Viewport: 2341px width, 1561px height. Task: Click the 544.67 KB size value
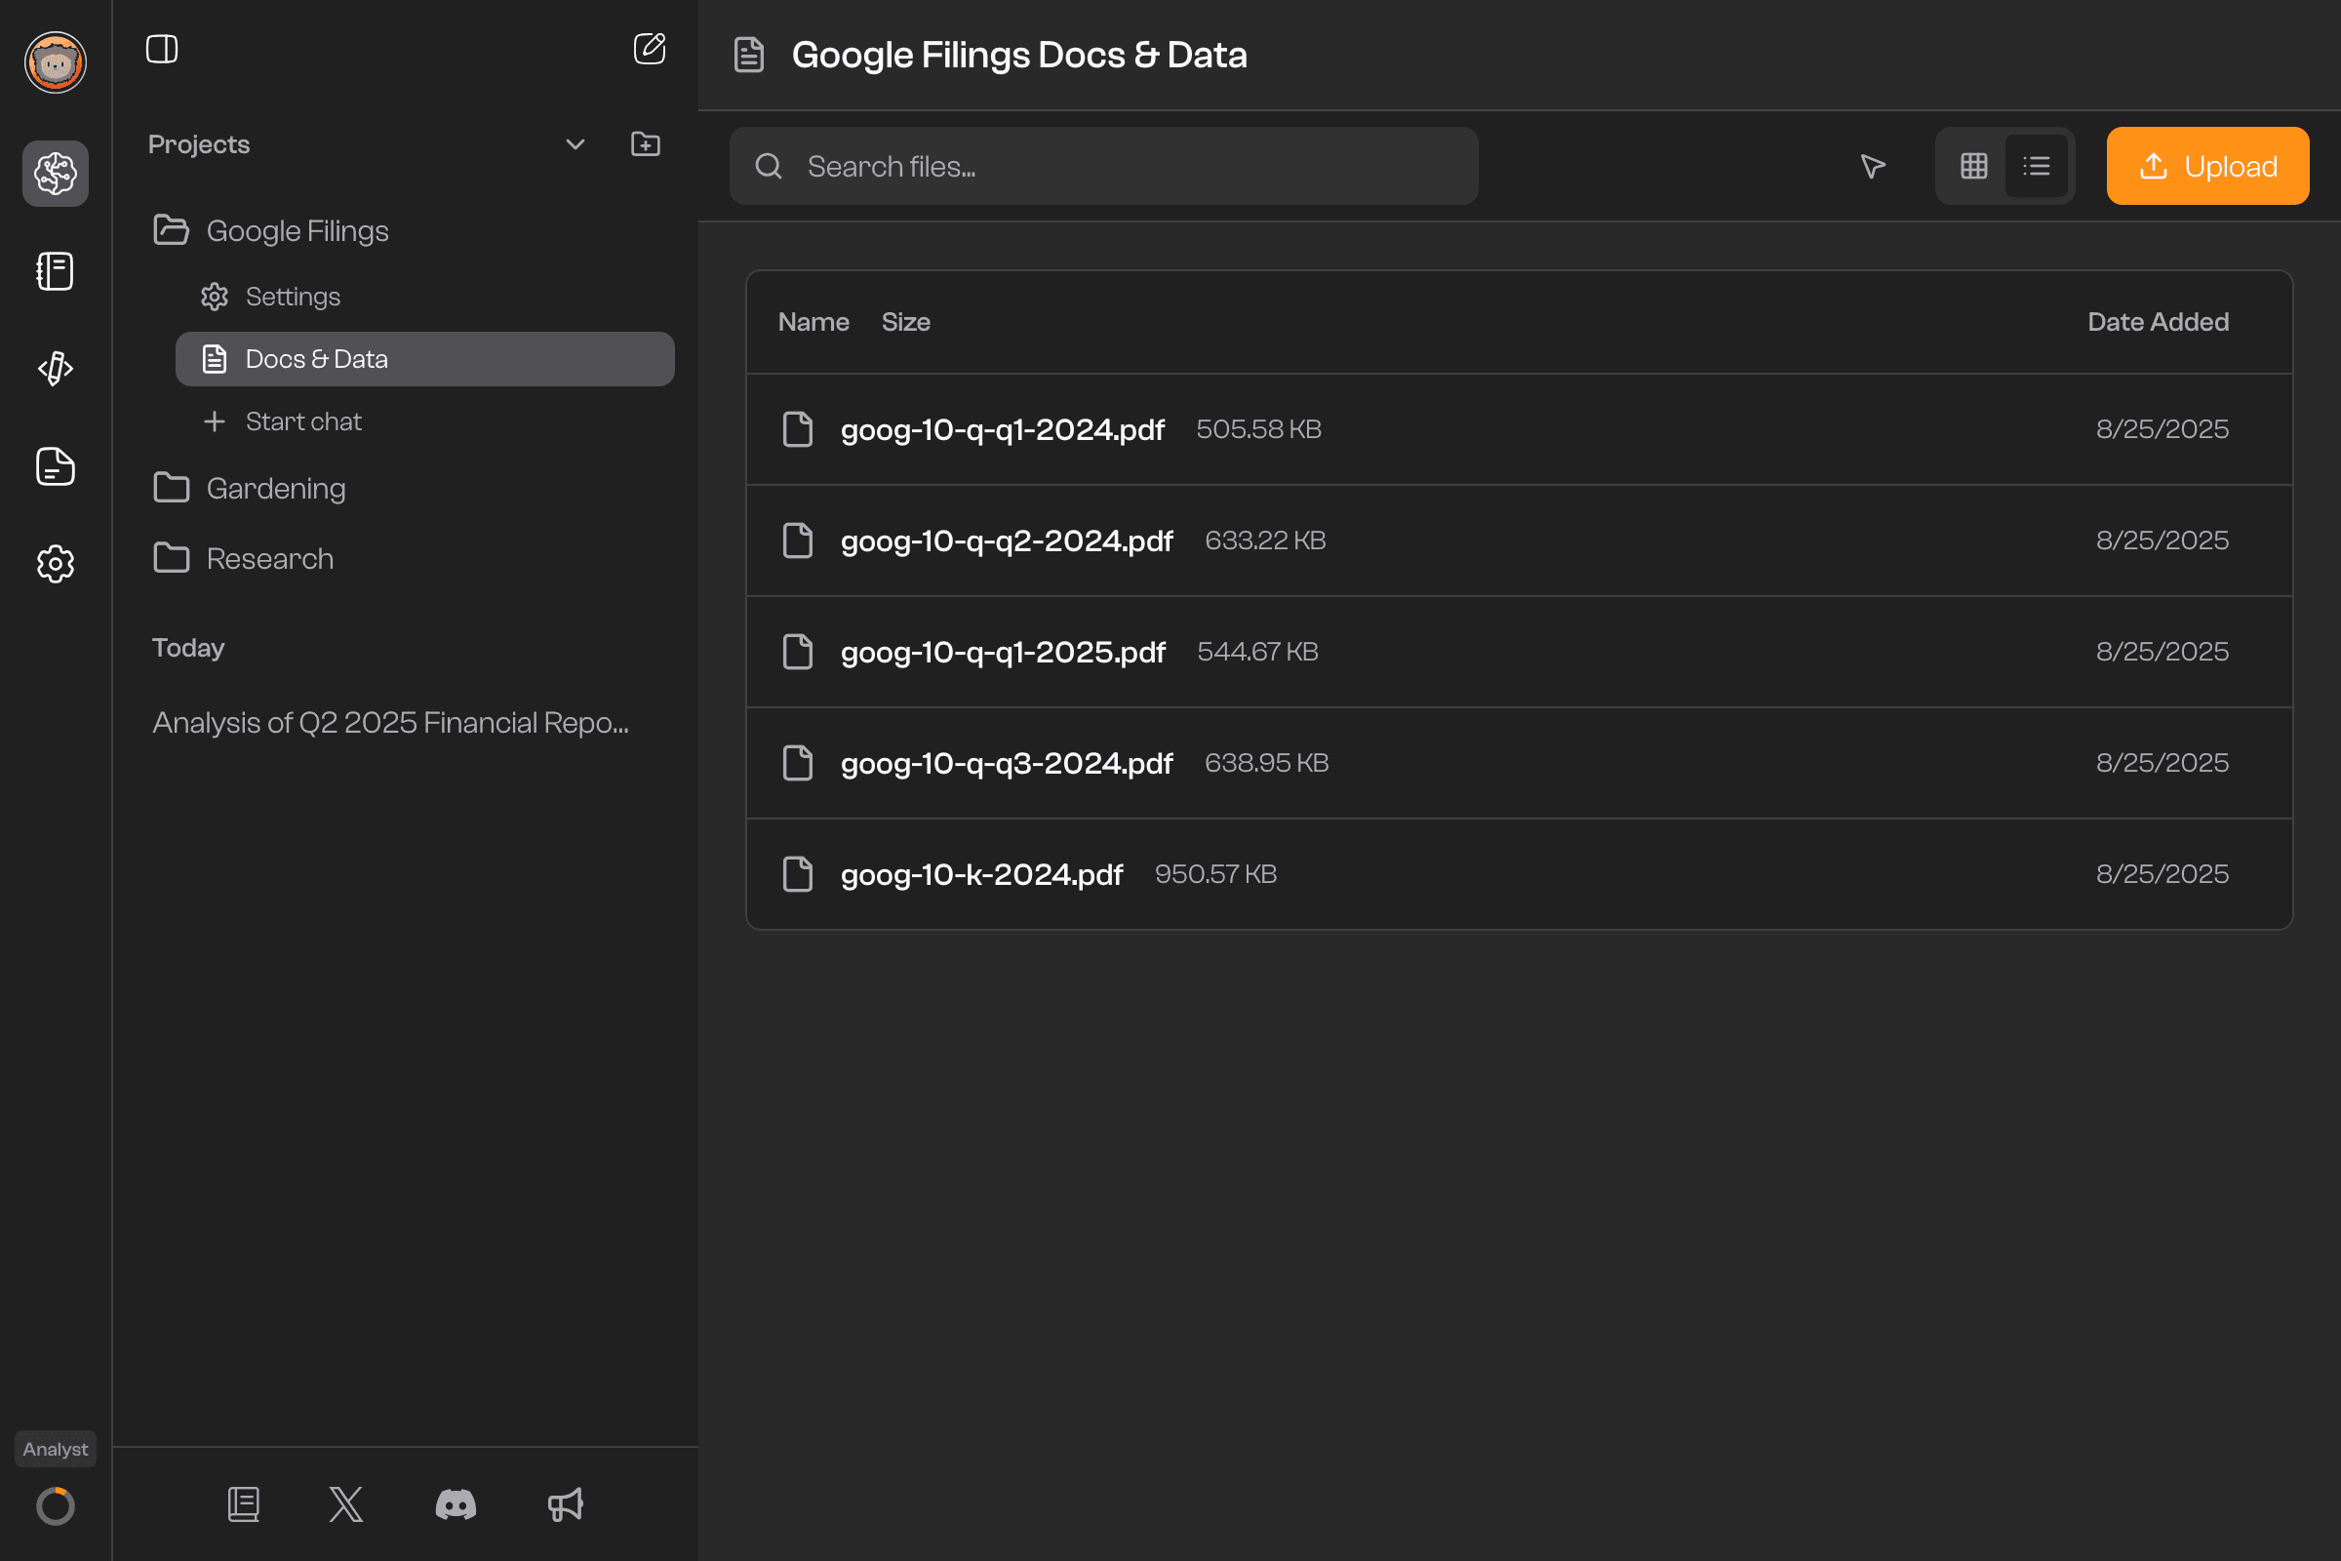1257,652
